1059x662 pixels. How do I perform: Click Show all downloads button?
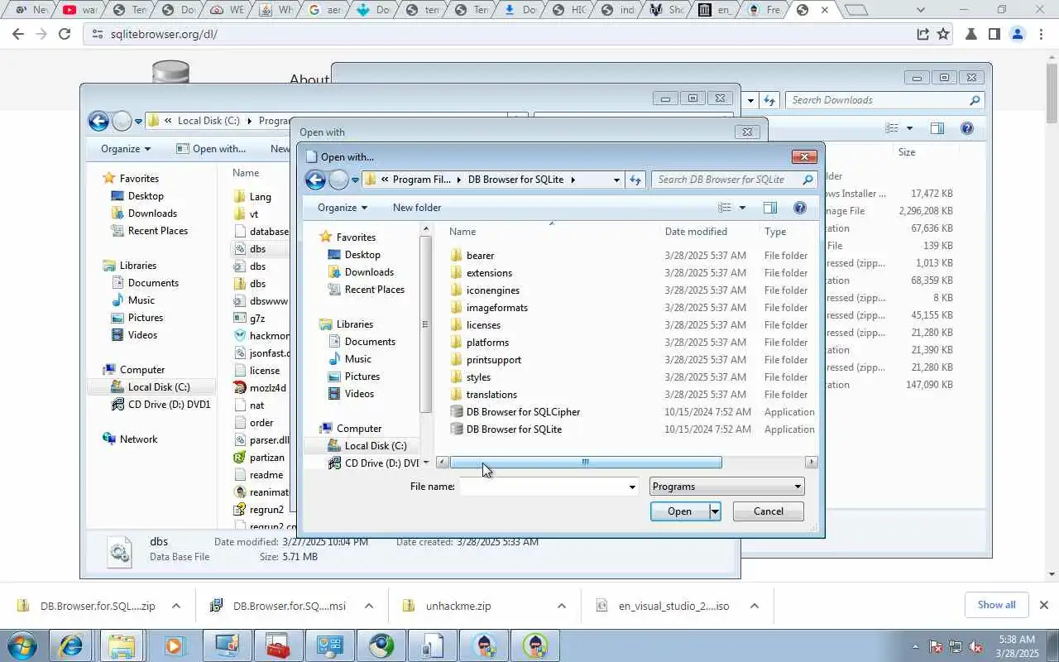(x=996, y=605)
